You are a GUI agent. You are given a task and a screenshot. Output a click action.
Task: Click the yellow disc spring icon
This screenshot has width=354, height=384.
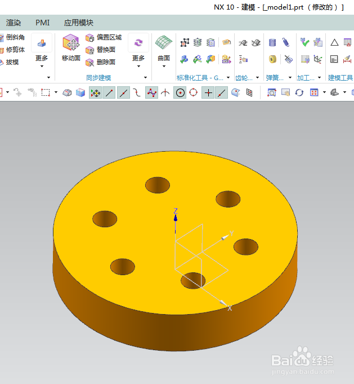click(272, 59)
